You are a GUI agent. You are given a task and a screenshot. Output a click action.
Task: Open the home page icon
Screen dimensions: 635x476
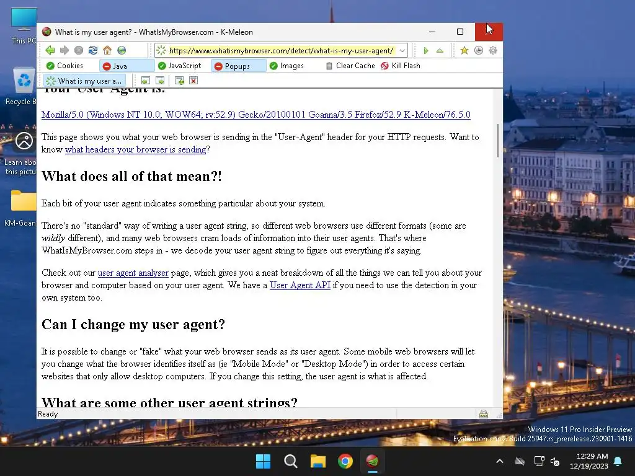coord(107,50)
